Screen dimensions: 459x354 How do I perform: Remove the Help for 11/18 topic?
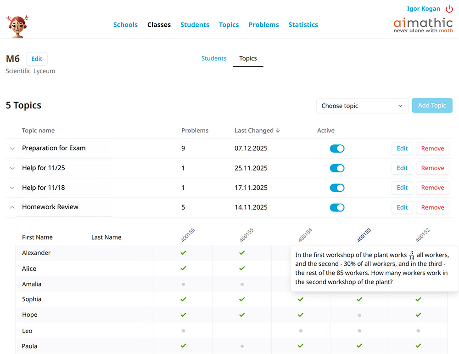pyautogui.click(x=432, y=188)
